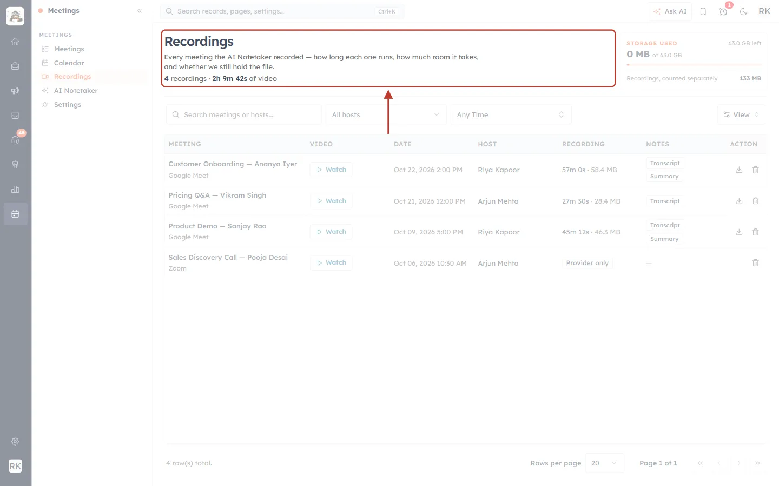The height and width of the screenshot is (486, 779).
Task: Open the briefcase icon in left rail
Action: click(x=15, y=66)
